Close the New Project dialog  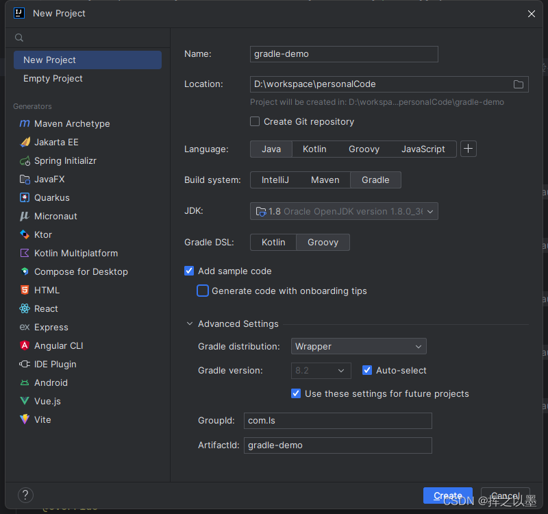point(532,14)
